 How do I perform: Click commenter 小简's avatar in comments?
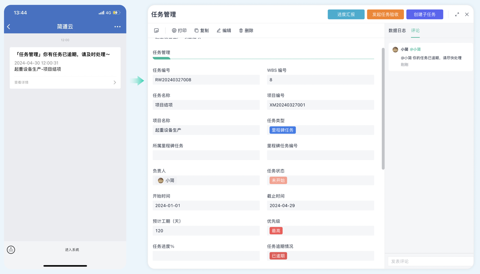tap(395, 50)
